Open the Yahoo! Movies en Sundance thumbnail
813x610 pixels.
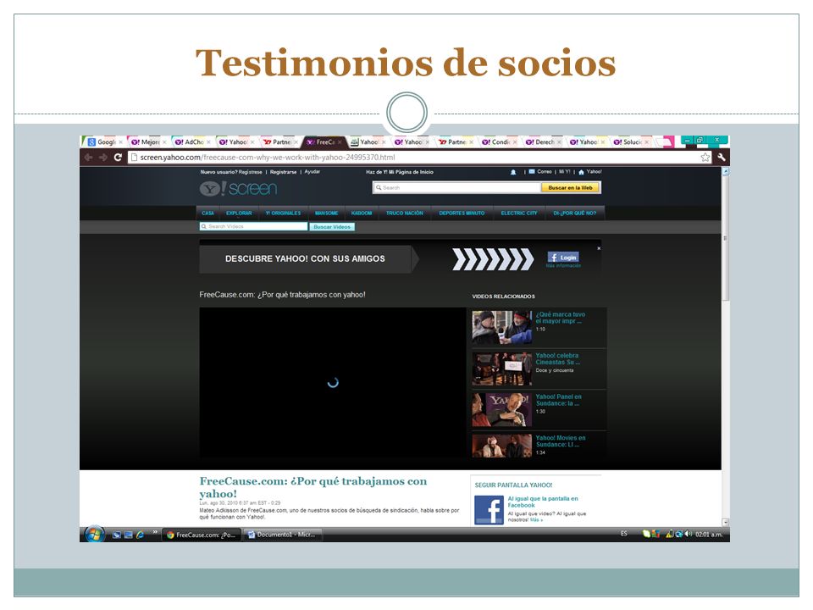click(x=502, y=446)
